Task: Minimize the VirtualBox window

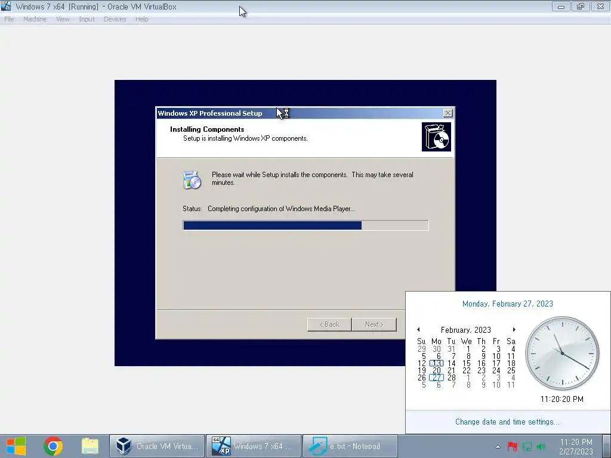Action: (x=561, y=6)
